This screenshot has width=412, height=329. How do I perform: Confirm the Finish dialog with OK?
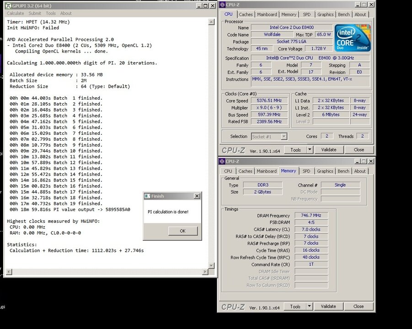coord(182,231)
